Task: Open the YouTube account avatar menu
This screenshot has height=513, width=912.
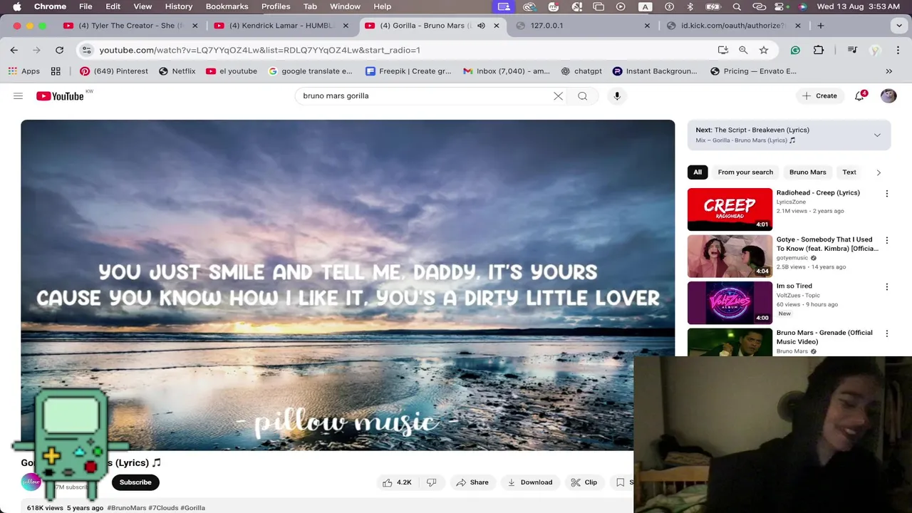Action: 888,95
